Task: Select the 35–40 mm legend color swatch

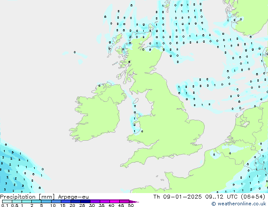Action: 105,202
